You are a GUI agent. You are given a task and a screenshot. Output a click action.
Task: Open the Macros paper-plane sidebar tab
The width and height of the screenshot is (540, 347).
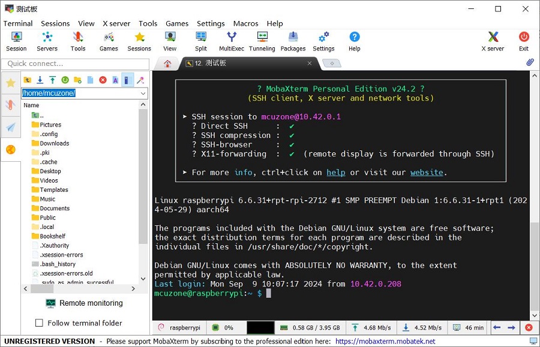pos(11,127)
